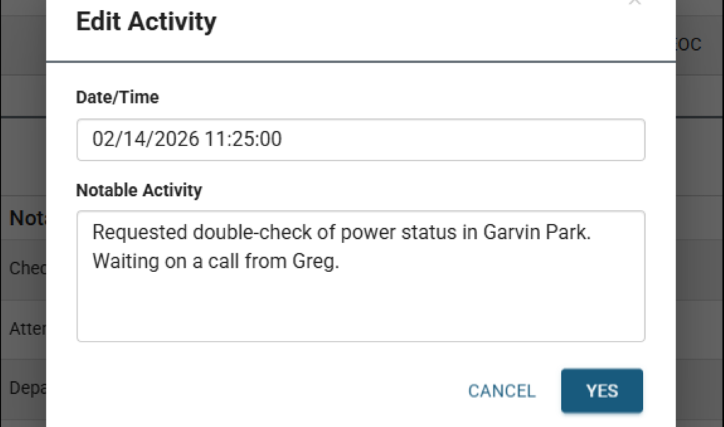Click the "Date/Time" field label
This screenshot has height=427, width=724.
pyautogui.click(x=117, y=97)
